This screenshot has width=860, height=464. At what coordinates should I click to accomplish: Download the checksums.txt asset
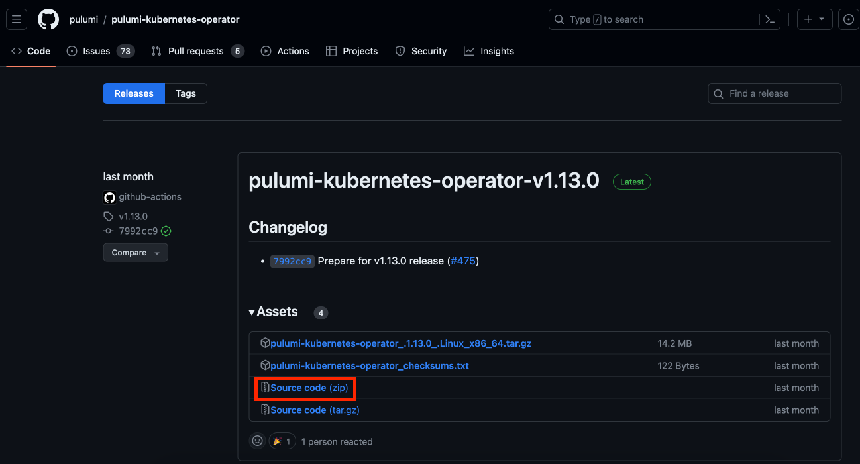(x=370, y=365)
